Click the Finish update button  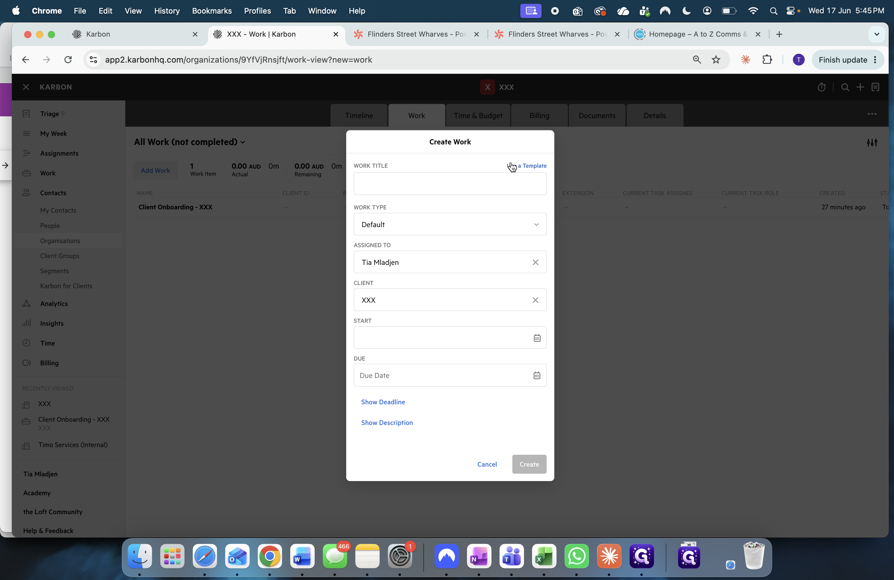[x=848, y=60]
